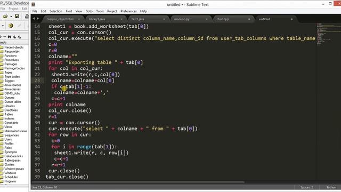Change the Python syntax in status bar

[331, 187]
